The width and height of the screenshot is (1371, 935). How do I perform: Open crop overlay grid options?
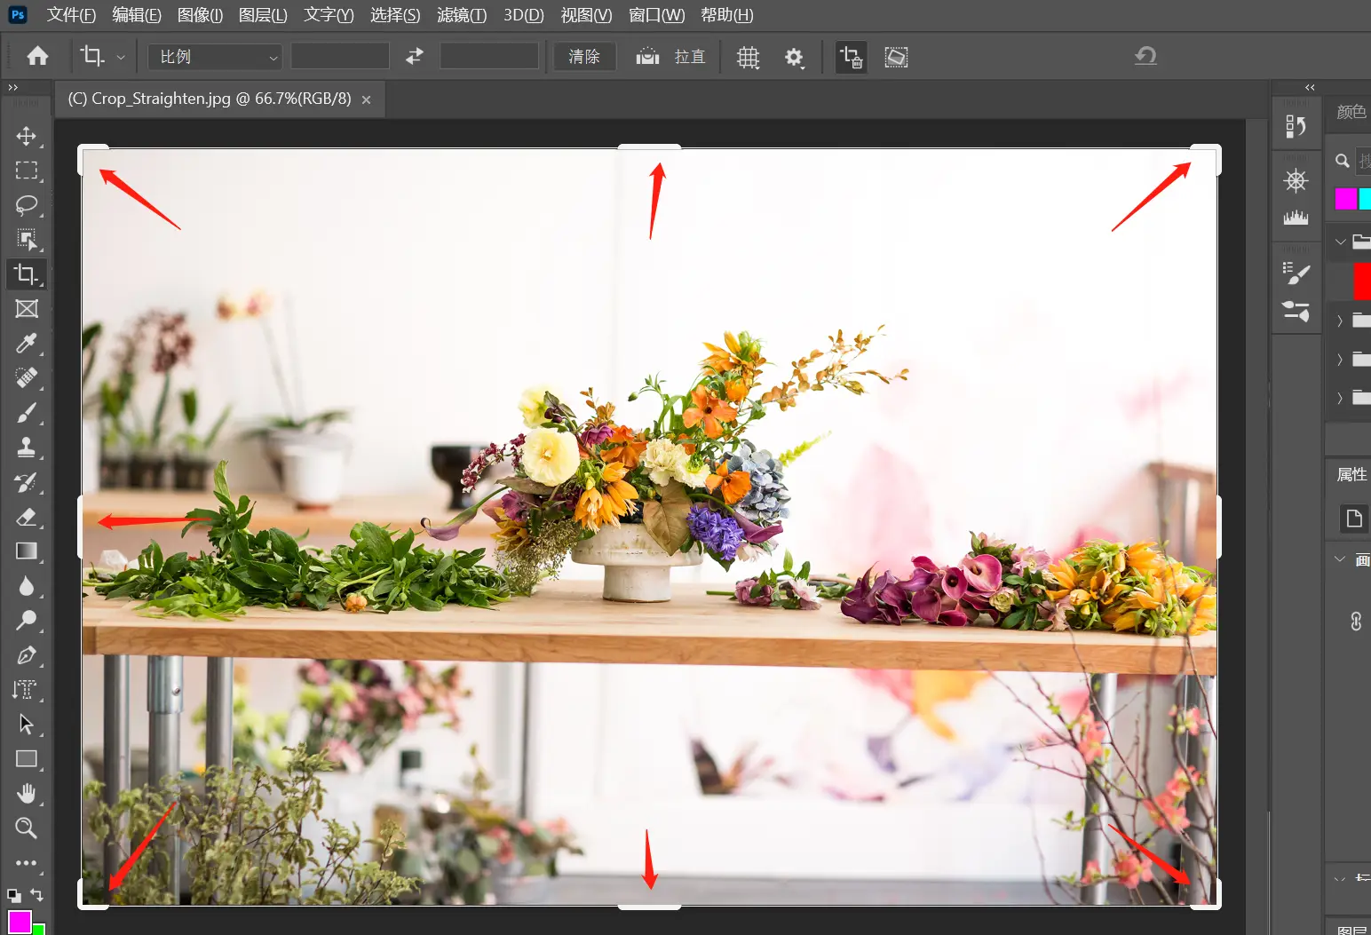[x=749, y=57]
